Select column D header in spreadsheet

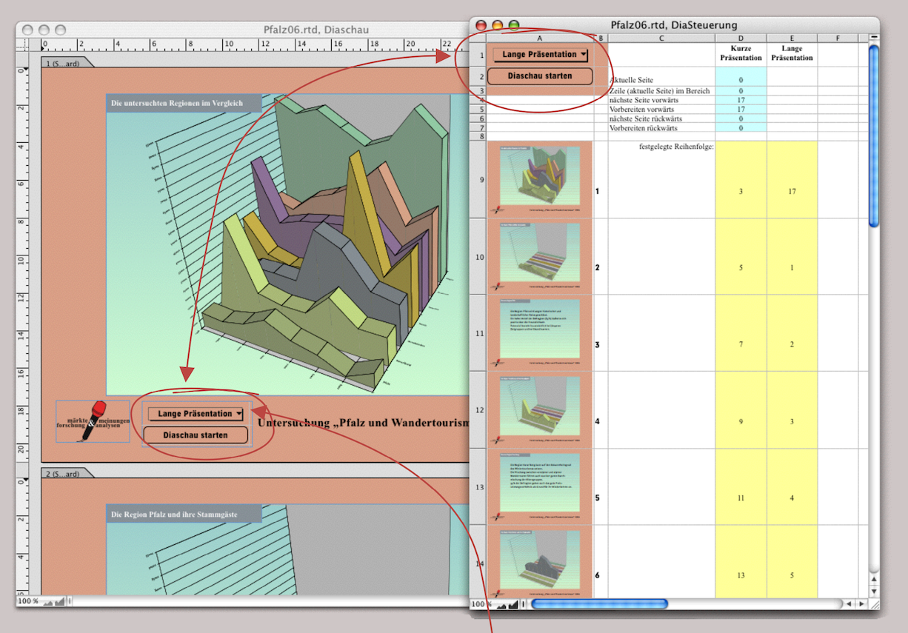[741, 38]
